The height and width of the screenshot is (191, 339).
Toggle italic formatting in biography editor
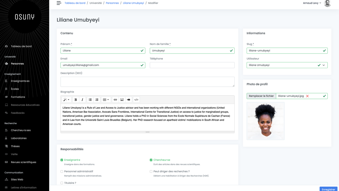tap(82, 100)
